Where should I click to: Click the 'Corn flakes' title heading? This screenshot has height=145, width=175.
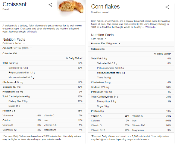coord(105,7)
